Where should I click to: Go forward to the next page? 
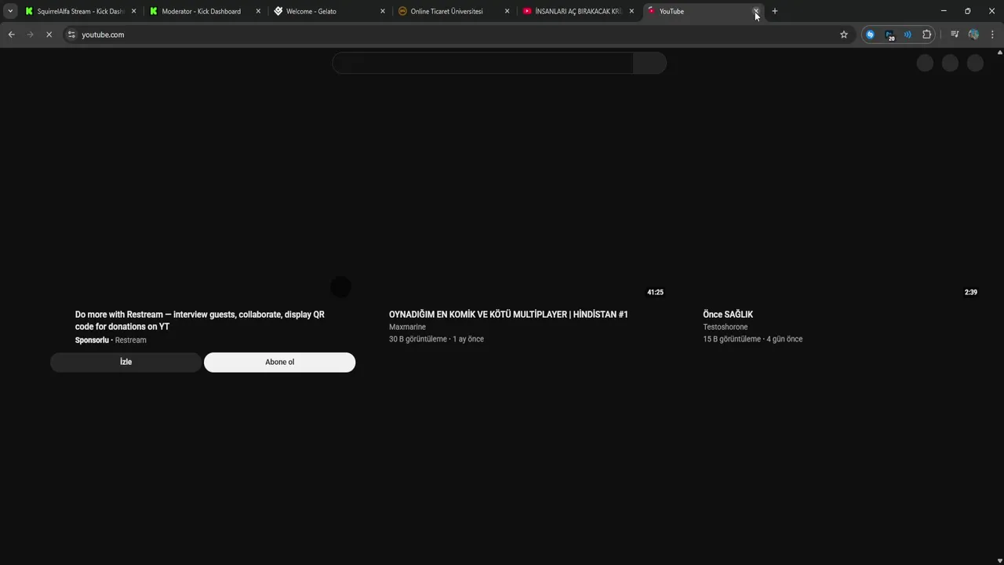click(x=30, y=35)
